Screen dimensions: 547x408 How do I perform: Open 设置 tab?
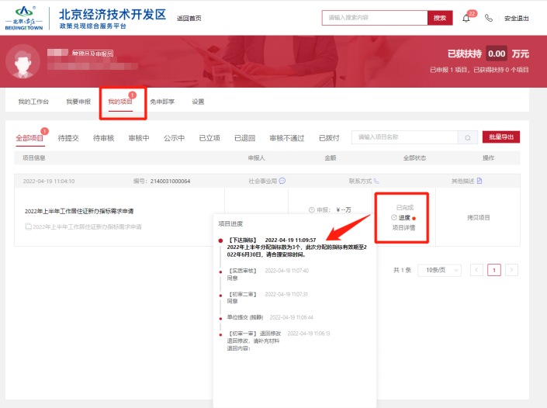198,102
